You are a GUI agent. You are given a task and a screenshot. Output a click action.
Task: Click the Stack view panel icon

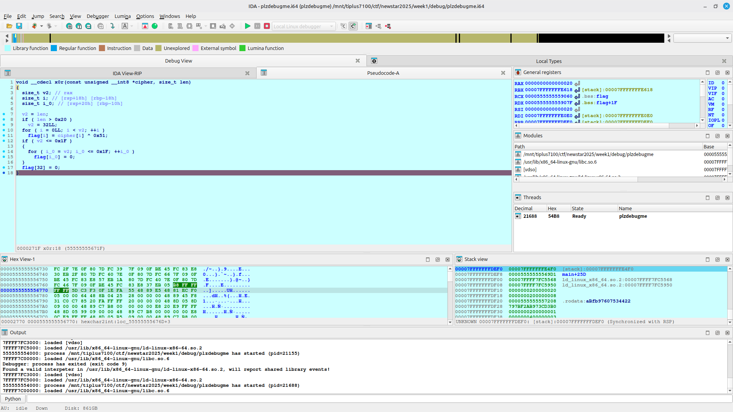(x=459, y=259)
